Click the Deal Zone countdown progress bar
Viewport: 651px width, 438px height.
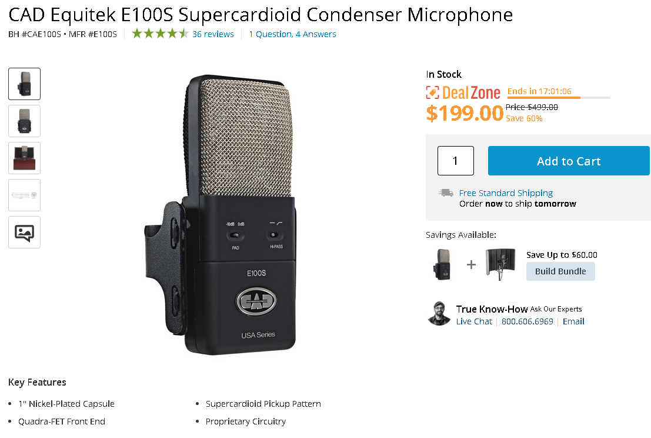[x=559, y=98]
